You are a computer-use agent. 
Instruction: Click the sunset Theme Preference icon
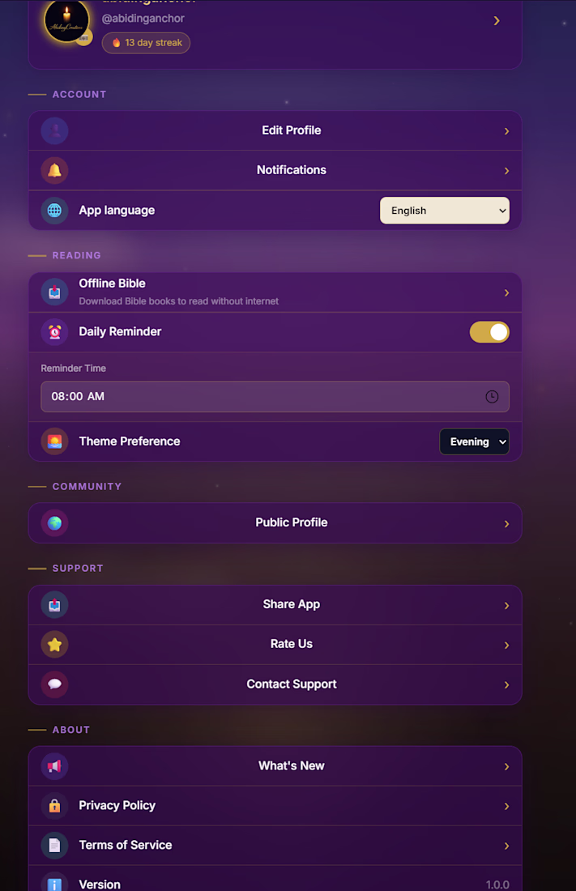click(x=54, y=441)
